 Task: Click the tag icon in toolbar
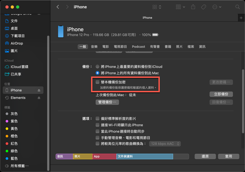tap(203, 7)
